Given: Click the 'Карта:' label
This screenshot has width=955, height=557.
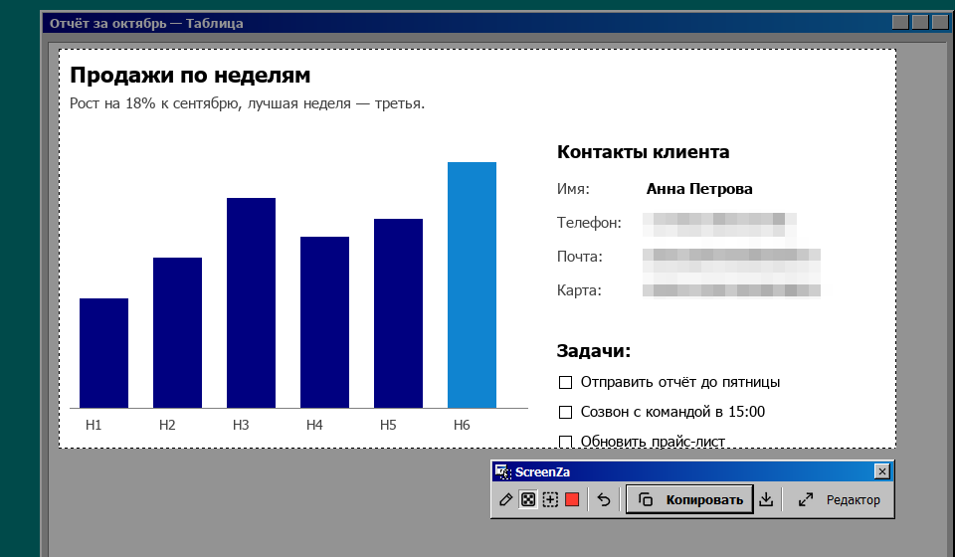Looking at the screenshot, I should click(x=579, y=290).
